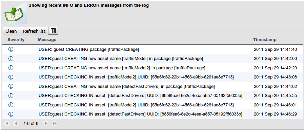Click info icon beside 14:45:35 log entry
The height and width of the screenshot is (131, 304).
11,96
